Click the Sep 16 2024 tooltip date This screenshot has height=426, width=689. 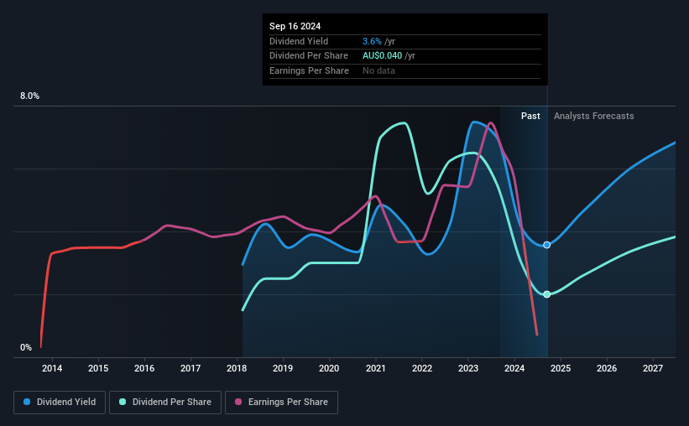click(x=295, y=26)
